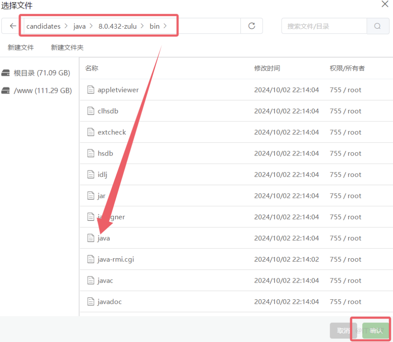Click the file icon next to javac
Viewport: 393px width, 342px height.
click(90, 280)
